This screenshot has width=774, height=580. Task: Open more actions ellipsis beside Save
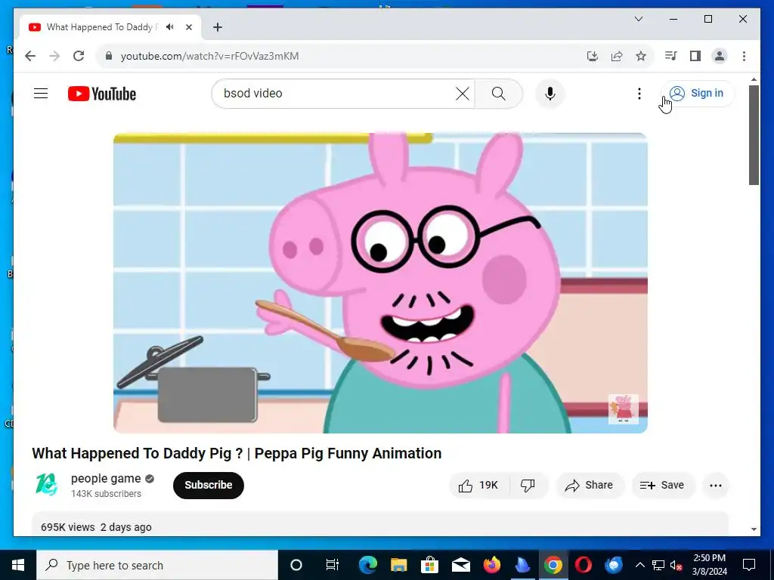[x=715, y=486]
